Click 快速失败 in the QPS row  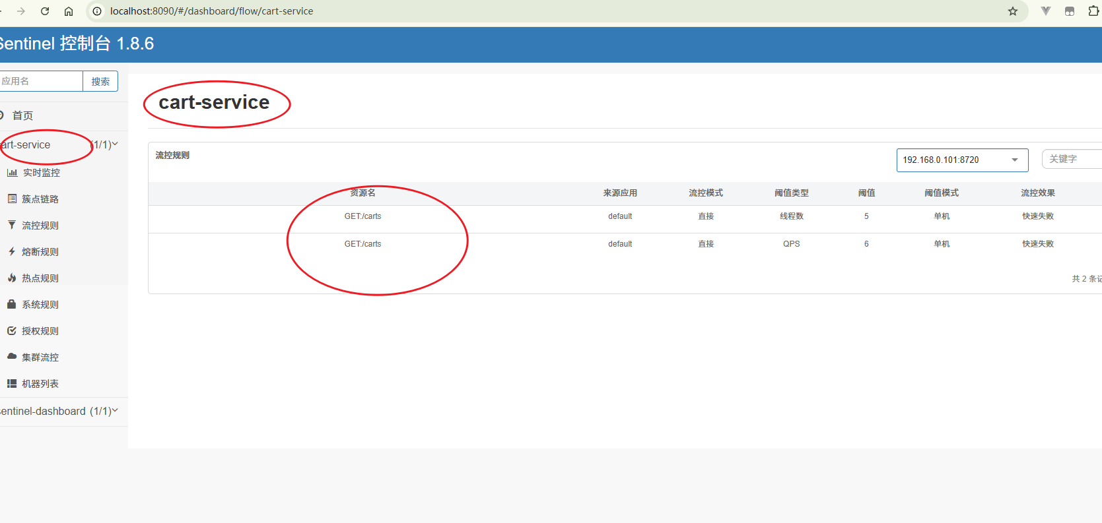[1038, 244]
